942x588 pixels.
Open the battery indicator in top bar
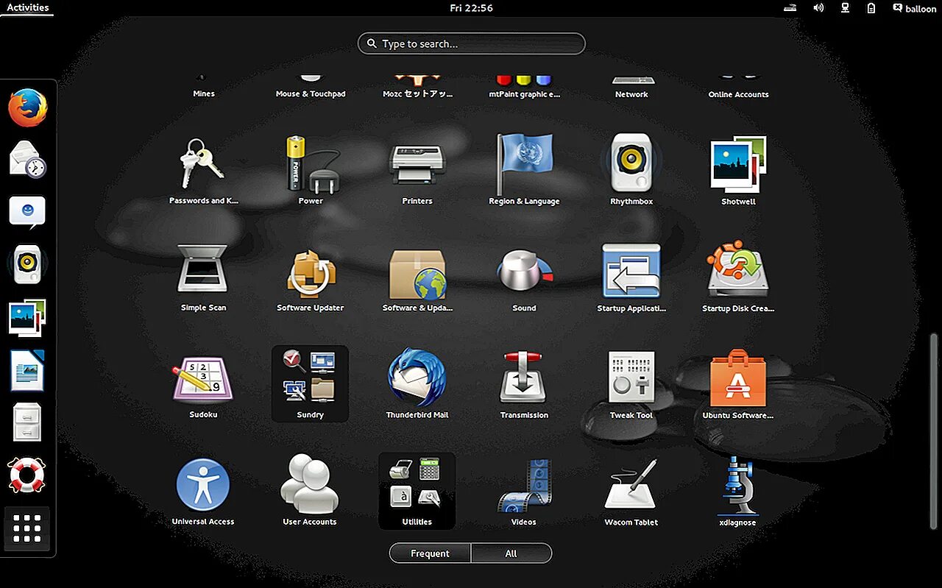tap(871, 8)
